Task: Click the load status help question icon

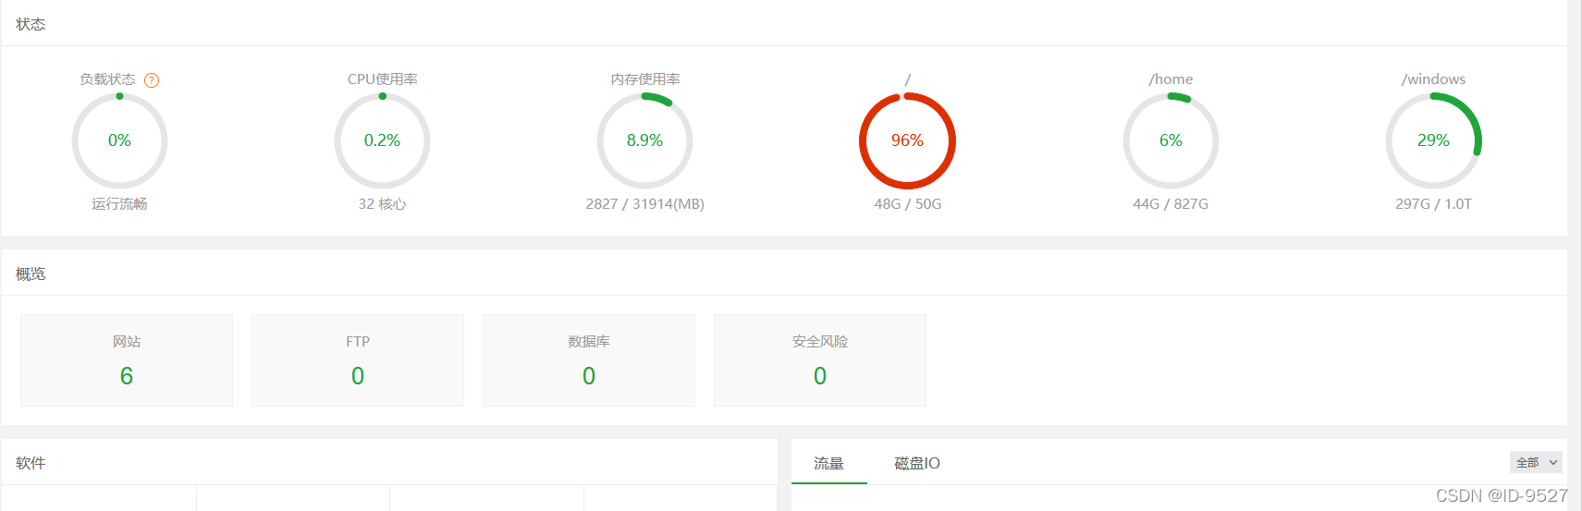Action: click(153, 80)
